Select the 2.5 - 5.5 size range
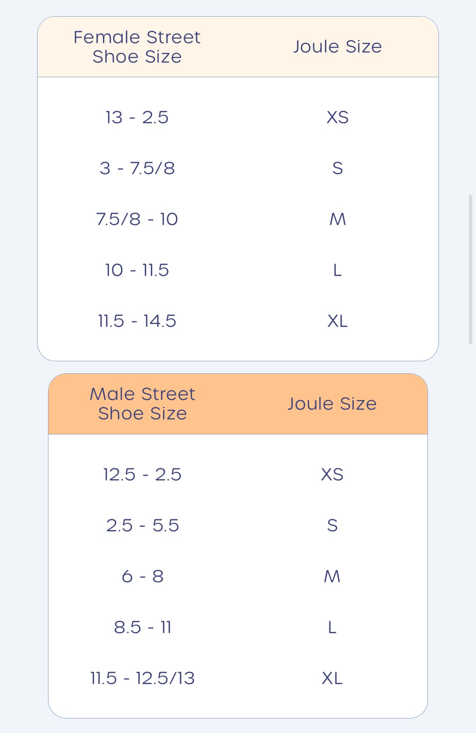The image size is (476, 733). (x=143, y=526)
